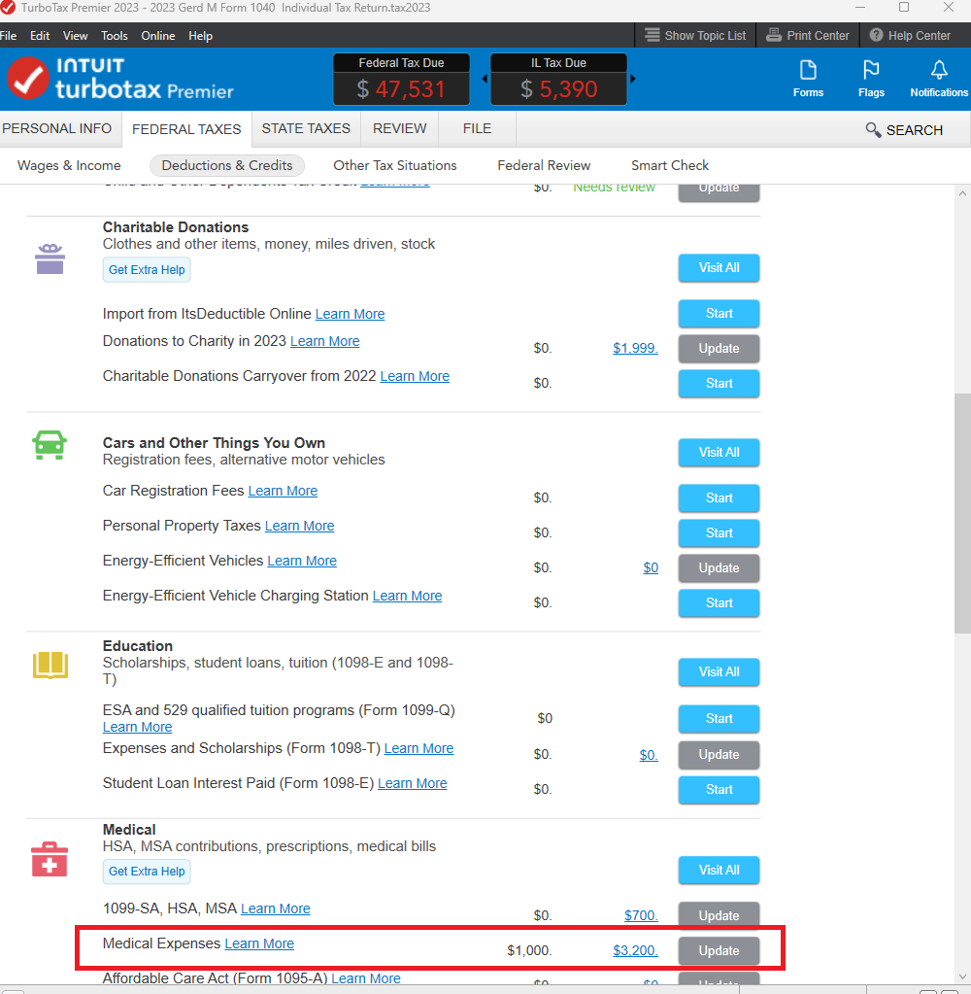
Task: Open Learn More for Student Loan Interest
Action: 413,783
